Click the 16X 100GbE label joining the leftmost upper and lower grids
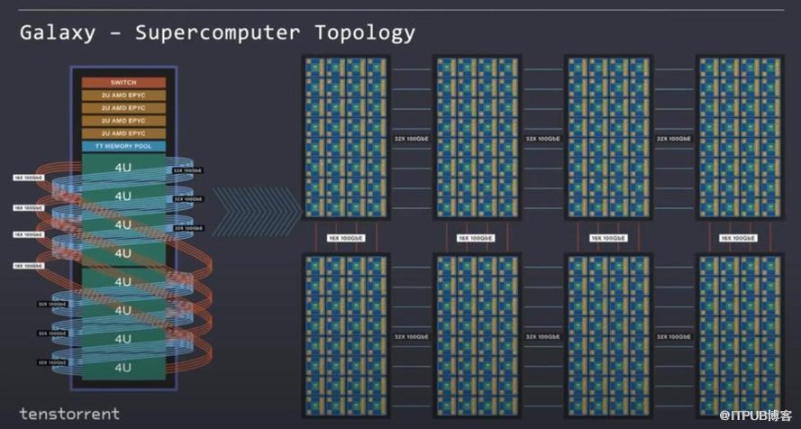 point(346,238)
